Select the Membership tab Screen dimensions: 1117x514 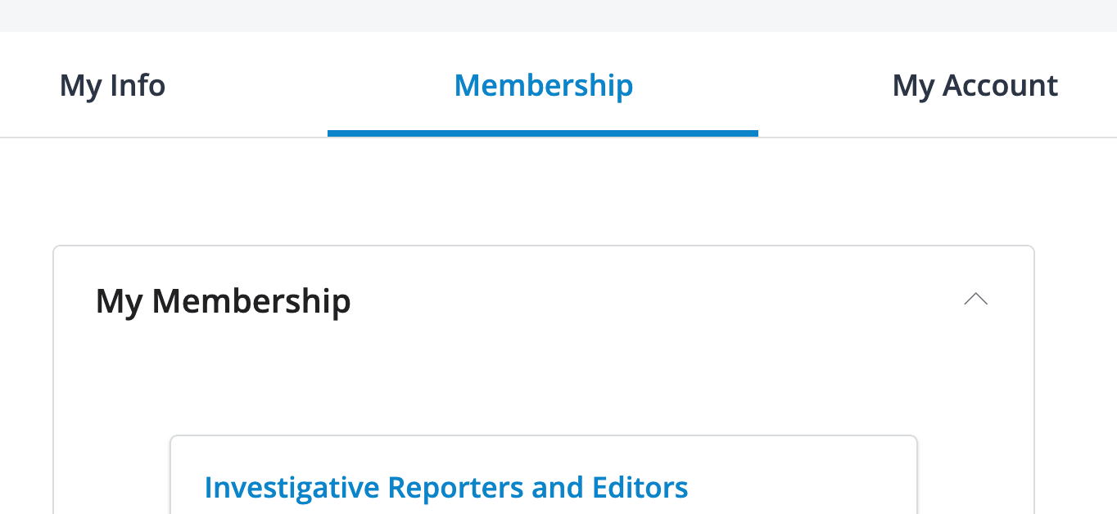tap(543, 85)
